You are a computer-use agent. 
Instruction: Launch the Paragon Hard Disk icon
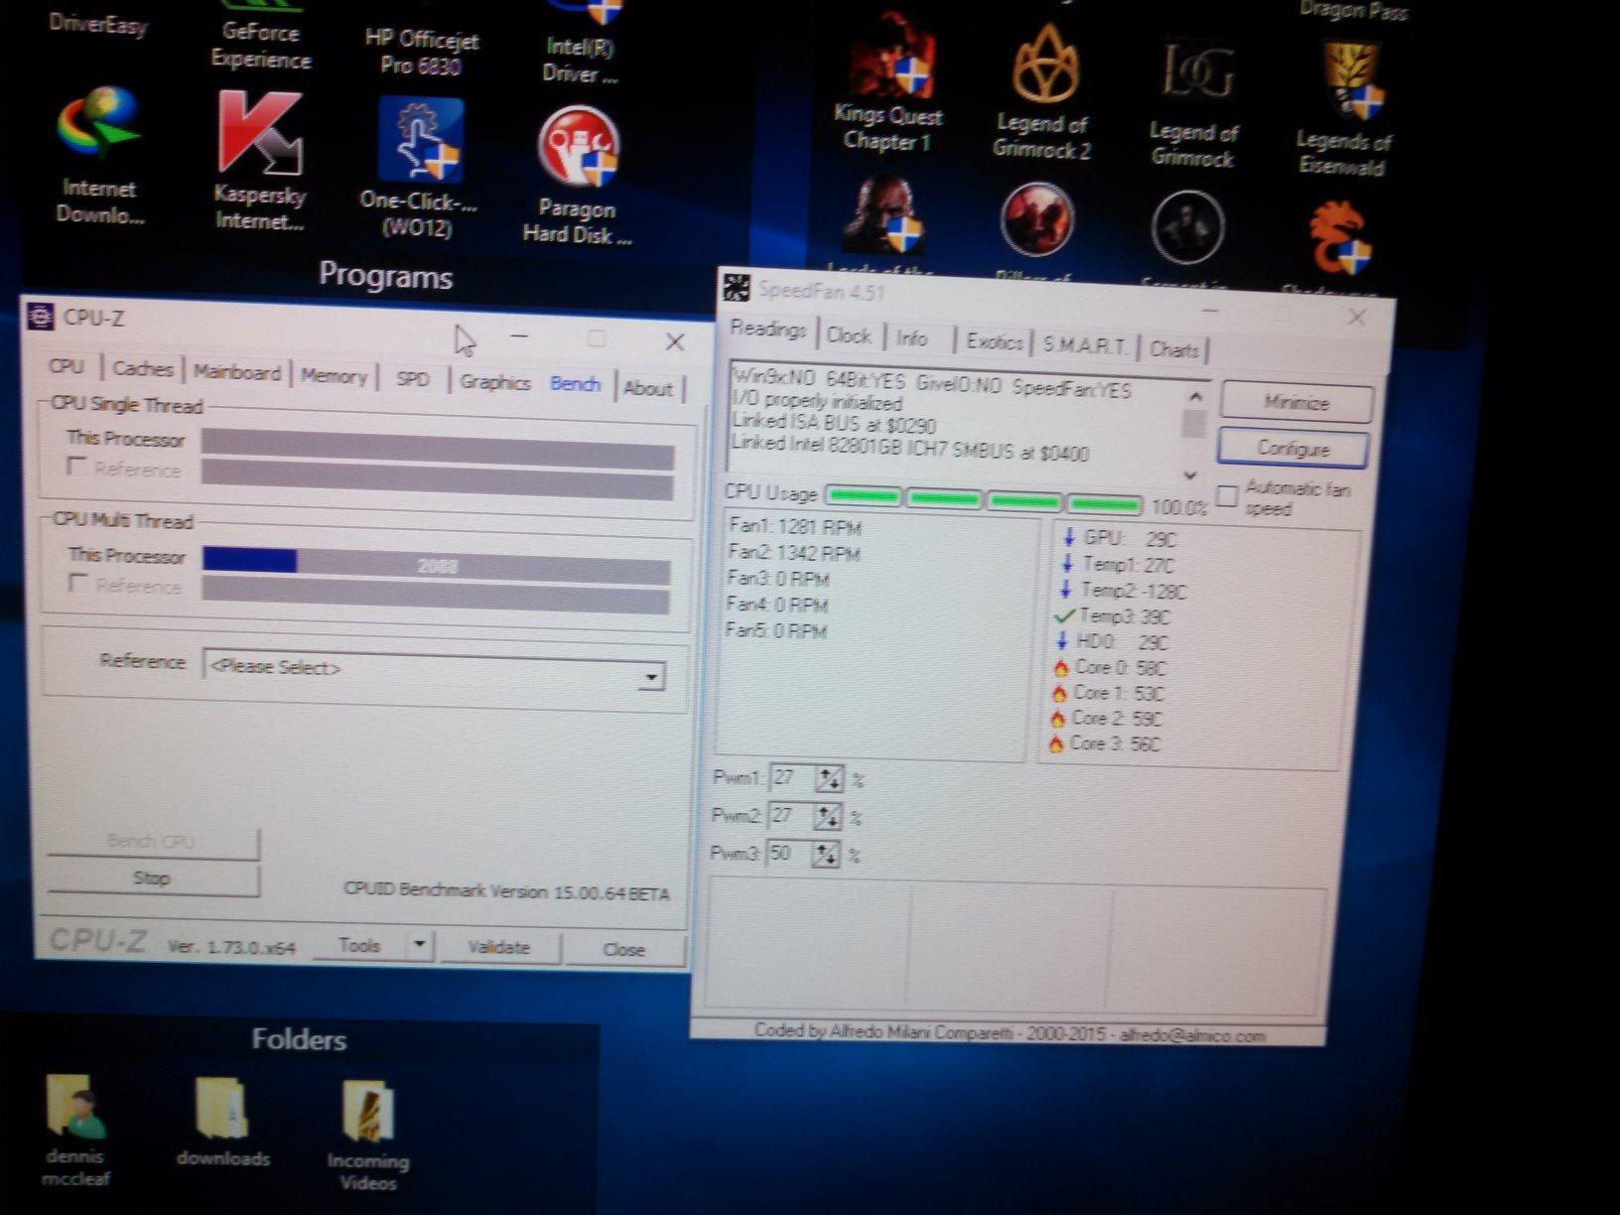[x=578, y=149]
